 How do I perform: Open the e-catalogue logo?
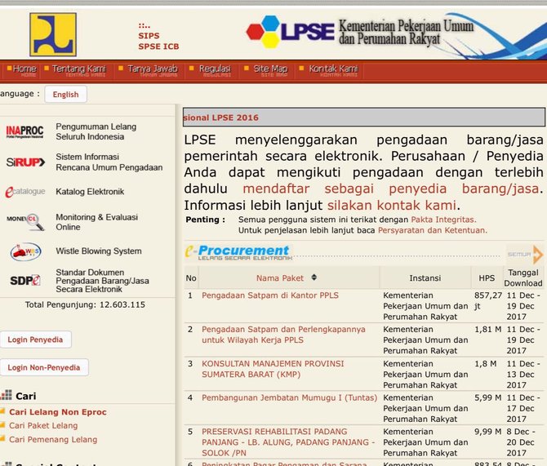[x=25, y=192]
